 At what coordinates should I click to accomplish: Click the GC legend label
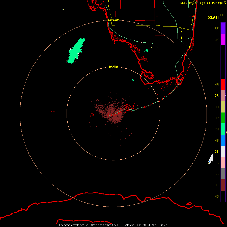(216, 174)
